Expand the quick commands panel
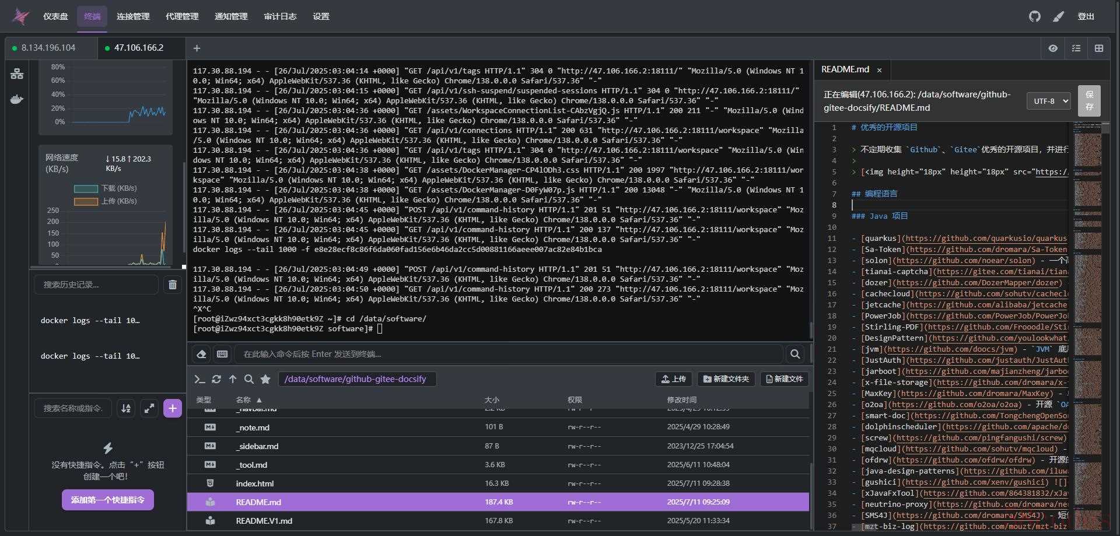 149,408
